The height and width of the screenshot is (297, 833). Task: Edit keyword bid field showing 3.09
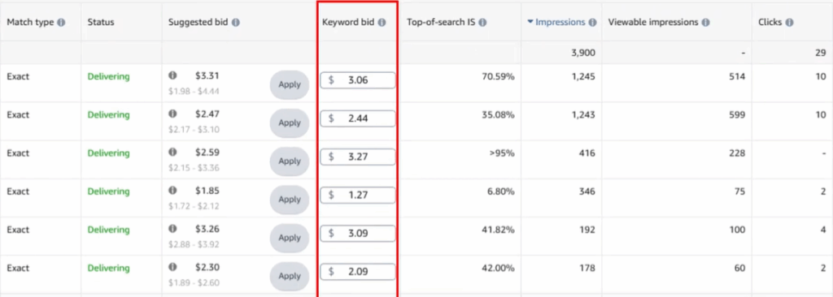click(x=358, y=233)
